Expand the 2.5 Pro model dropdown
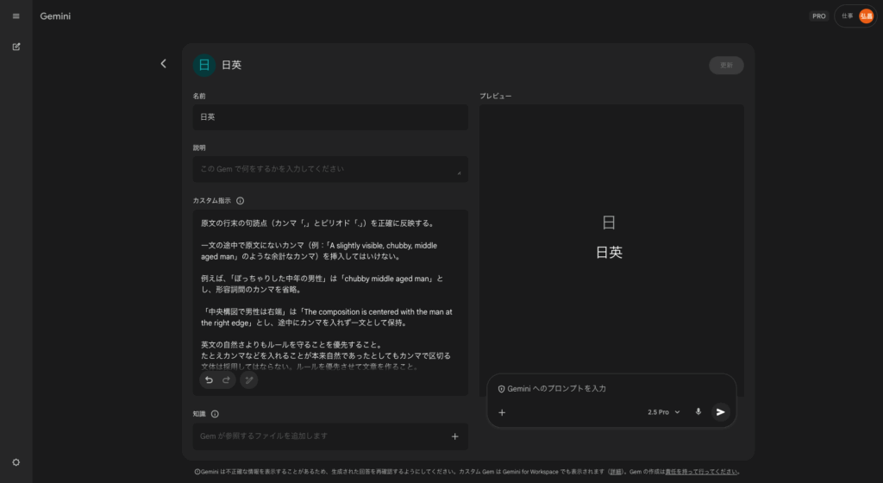Screen dimensions: 883x483 [x=663, y=412]
